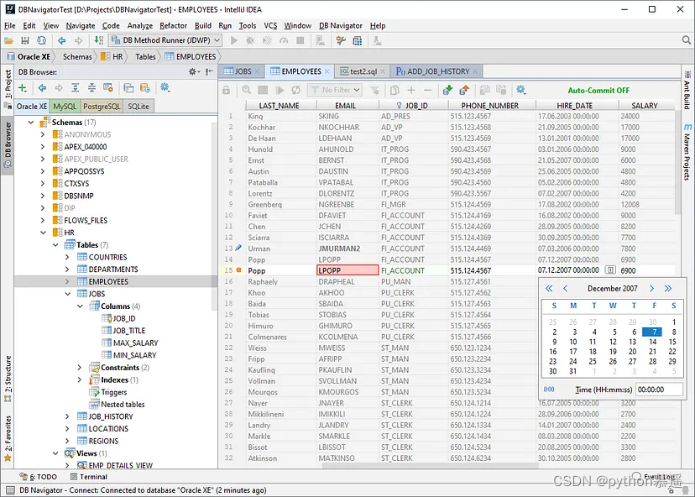The height and width of the screenshot is (497, 695).
Task: Collapse the JOBS table node
Action: pyautogui.click(x=68, y=294)
